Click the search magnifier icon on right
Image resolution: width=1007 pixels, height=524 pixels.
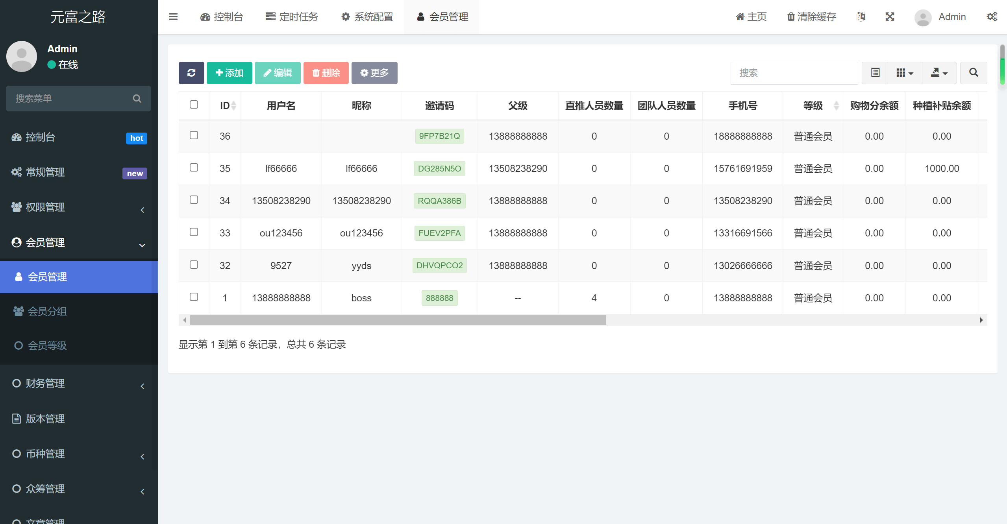click(x=973, y=72)
